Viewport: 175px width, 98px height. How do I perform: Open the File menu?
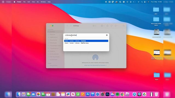(x=24, y=2)
